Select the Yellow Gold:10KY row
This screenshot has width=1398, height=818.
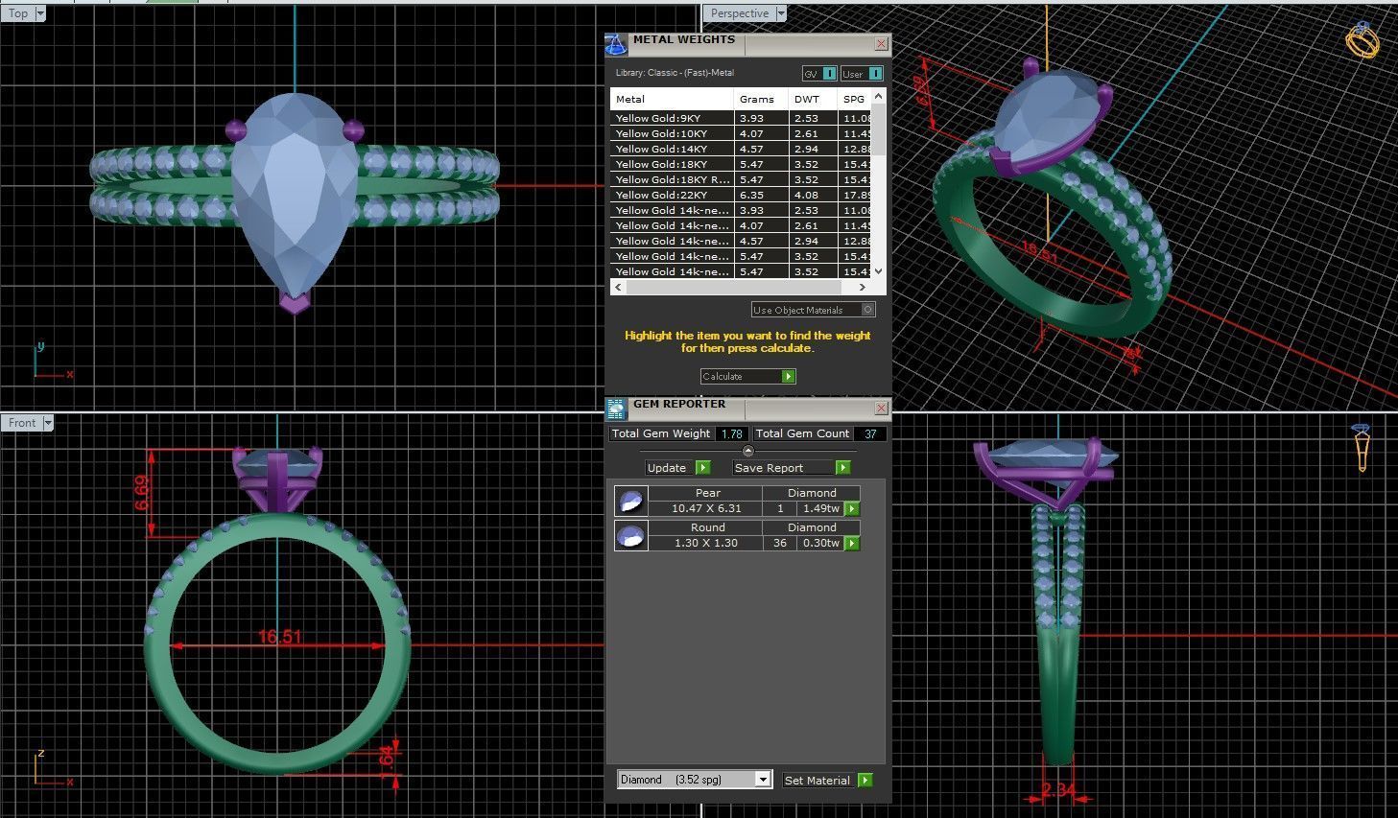741,134
